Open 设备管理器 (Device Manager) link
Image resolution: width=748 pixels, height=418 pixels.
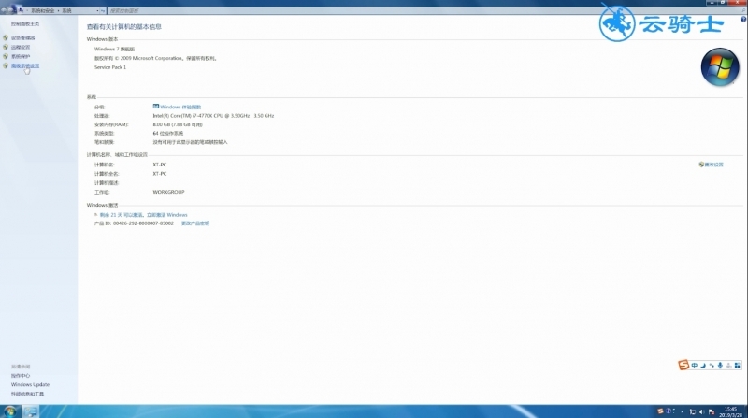click(22, 37)
